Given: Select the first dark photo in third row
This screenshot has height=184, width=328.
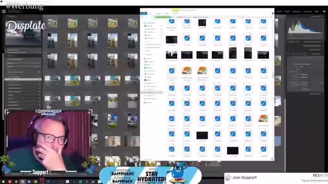Looking at the screenshot, I should [172, 55].
